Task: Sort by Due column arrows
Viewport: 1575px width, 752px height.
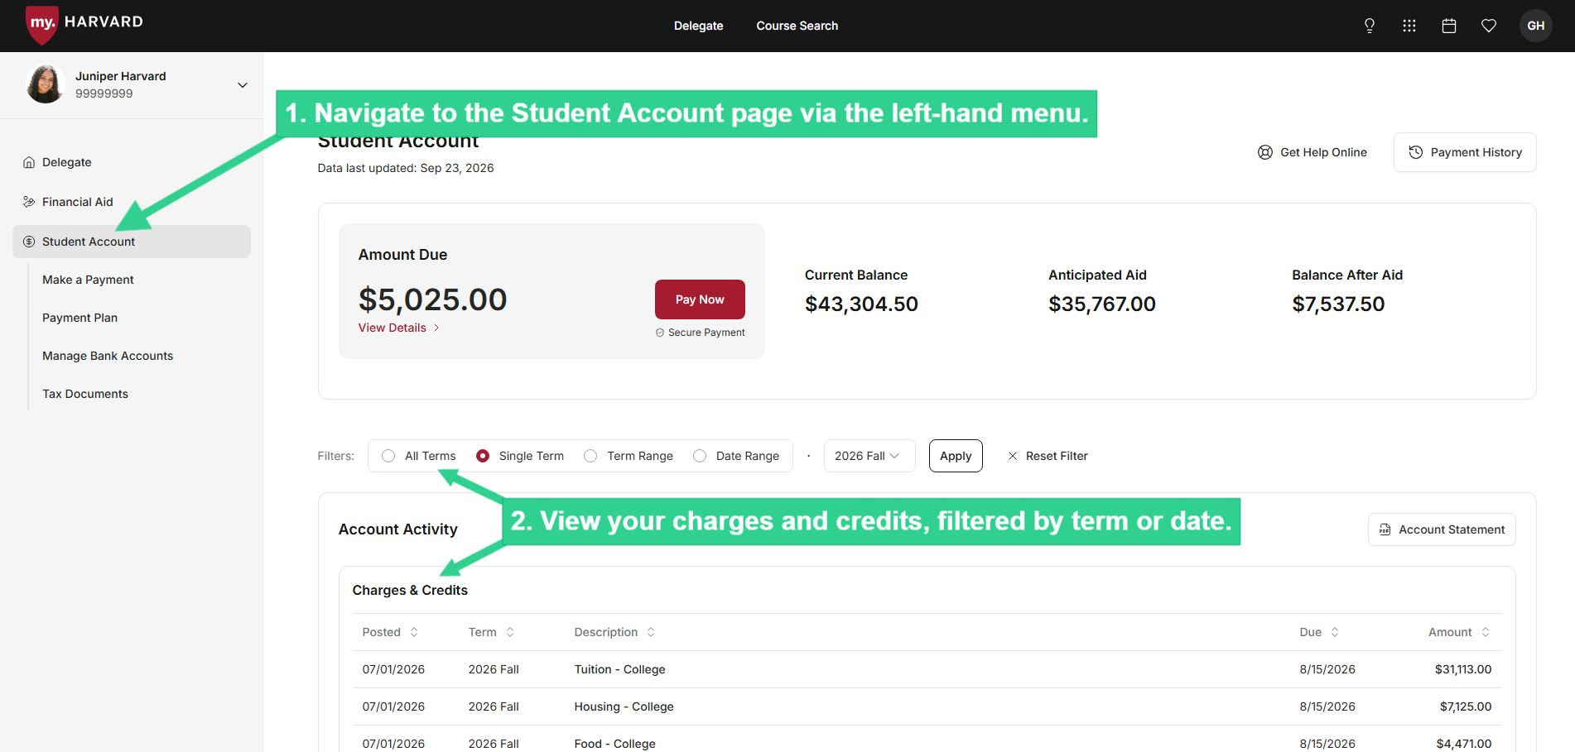Action: pyautogui.click(x=1335, y=632)
